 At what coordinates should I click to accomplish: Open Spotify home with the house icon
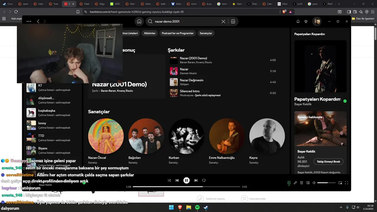(x=139, y=21)
